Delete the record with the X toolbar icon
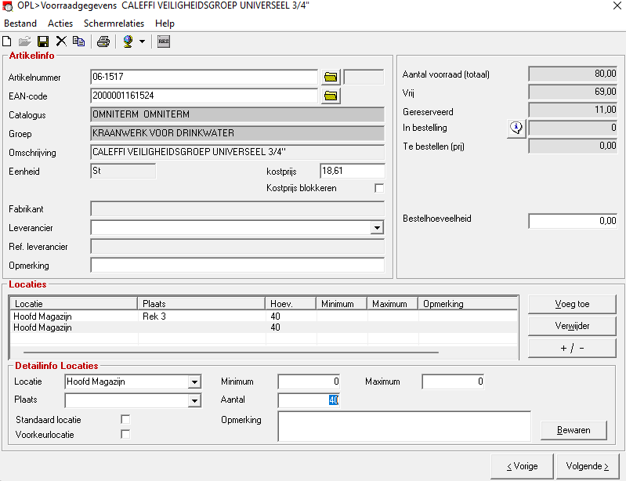The height and width of the screenshot is (481, 626). (x=61, y=41)
